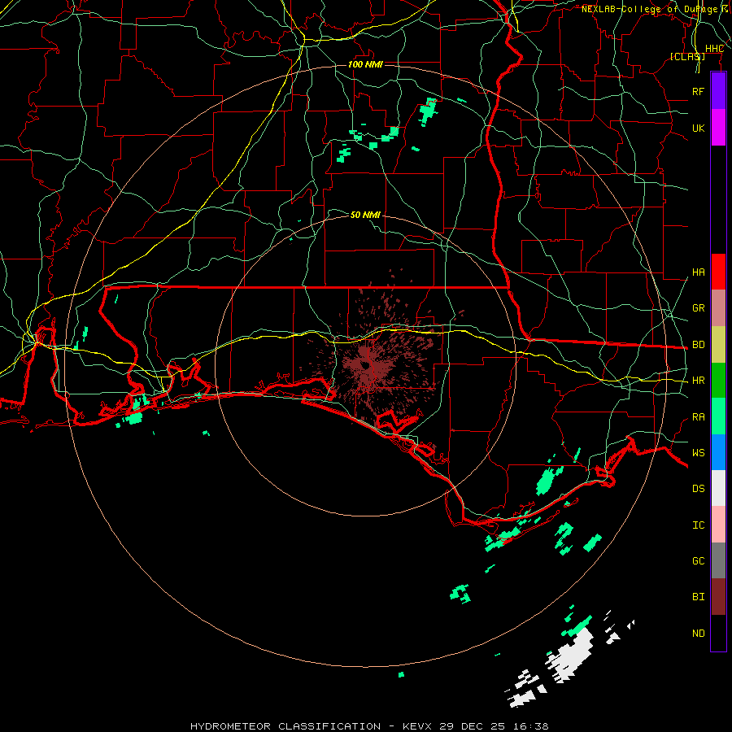Click the magenta UK color swatch

click(x=718, y=128)
